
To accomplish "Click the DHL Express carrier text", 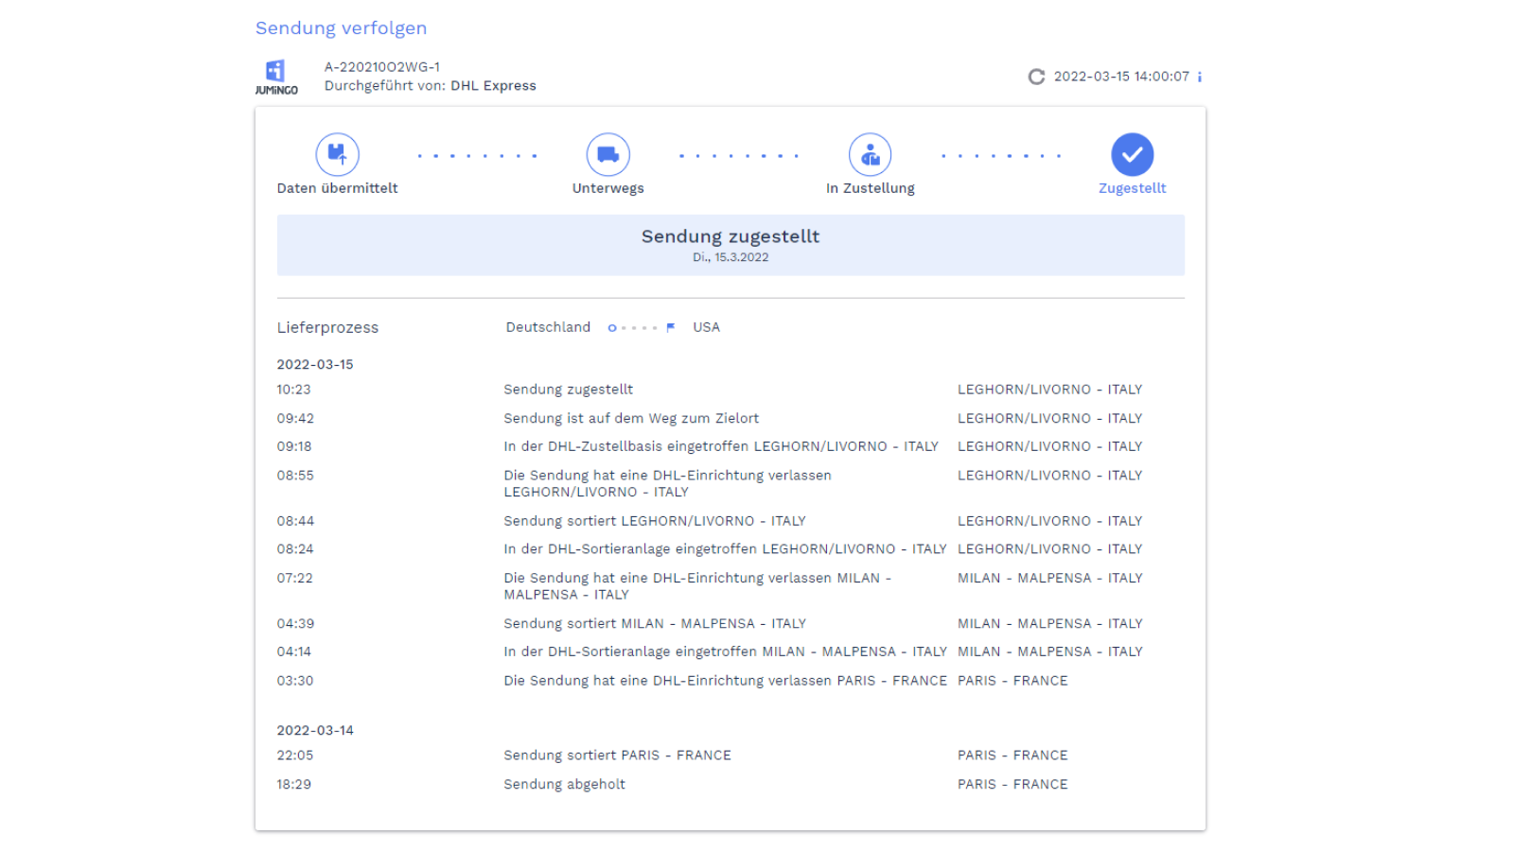I will click(493, 86).
